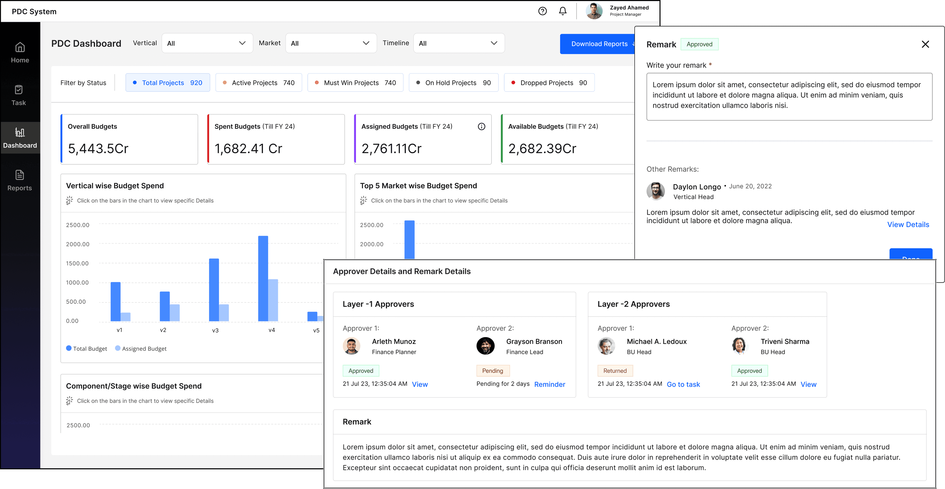
Task: Close the Remark panel
Action: point(925,44)
